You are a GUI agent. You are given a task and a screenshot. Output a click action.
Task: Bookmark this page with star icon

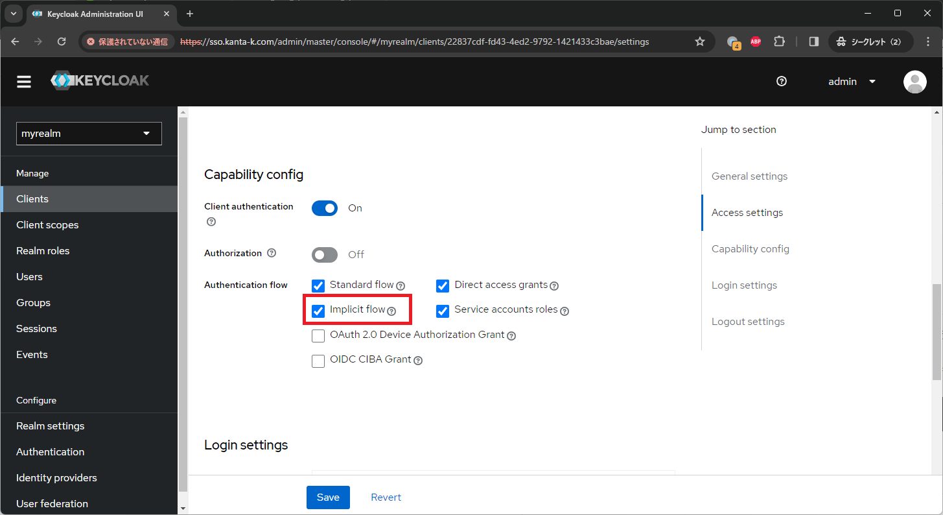pyautogui.click(x=700, y=42)
